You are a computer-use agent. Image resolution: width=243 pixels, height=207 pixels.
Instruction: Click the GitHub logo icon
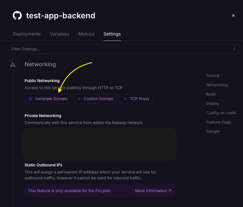[x=17, y=16]
